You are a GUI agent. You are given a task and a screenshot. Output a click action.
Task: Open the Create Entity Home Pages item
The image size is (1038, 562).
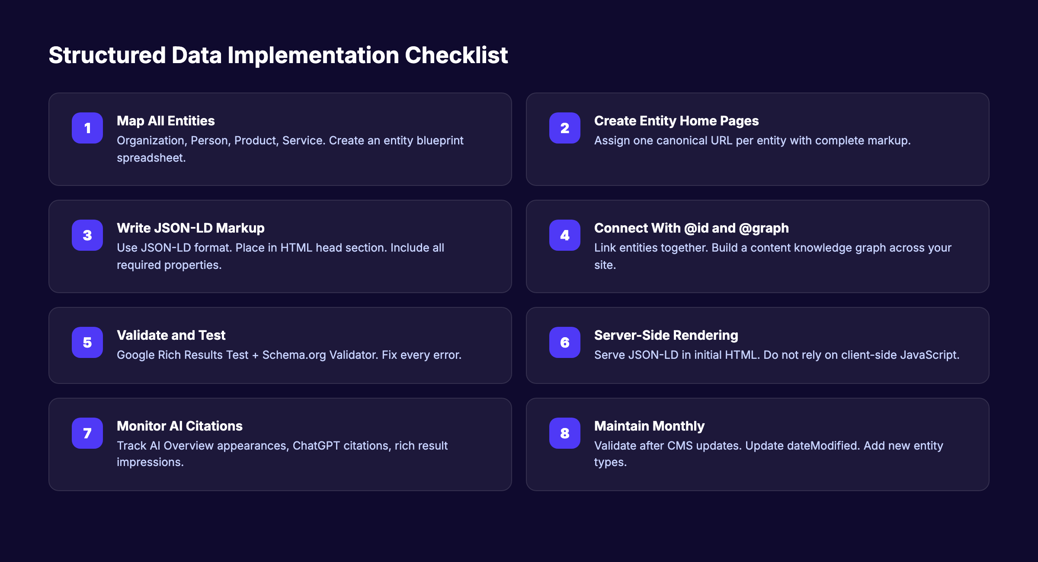pyautogui.click(x=676, y=121)
